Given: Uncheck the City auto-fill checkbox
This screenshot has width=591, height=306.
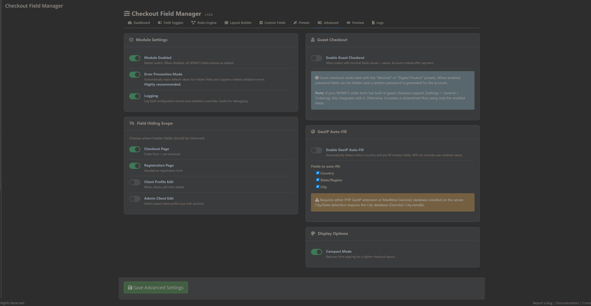Looking at the screenshot, I should click(x=318, y=187).
